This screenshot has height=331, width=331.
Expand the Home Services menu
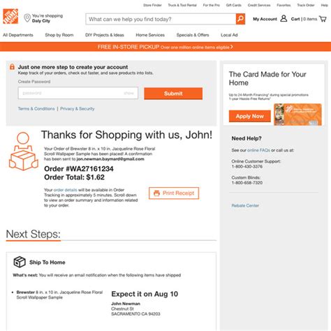pyautogui.click(x=150, y=35)
